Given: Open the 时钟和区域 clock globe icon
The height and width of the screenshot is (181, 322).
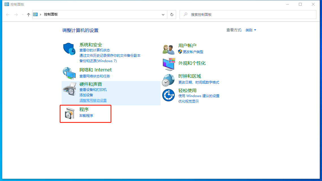Looking at the screenshot, I should pyautogui.click(x=168, y=80).
